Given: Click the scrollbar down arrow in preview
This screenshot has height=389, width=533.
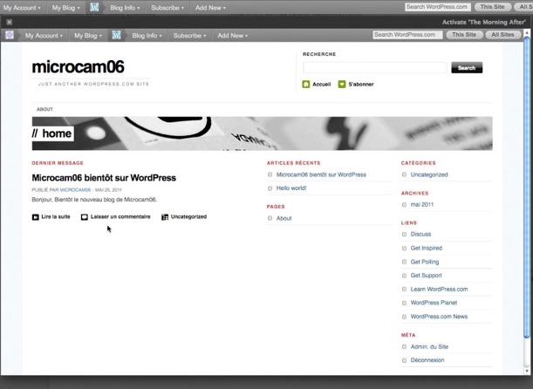Looking at the screenshot, I should 527,371.
